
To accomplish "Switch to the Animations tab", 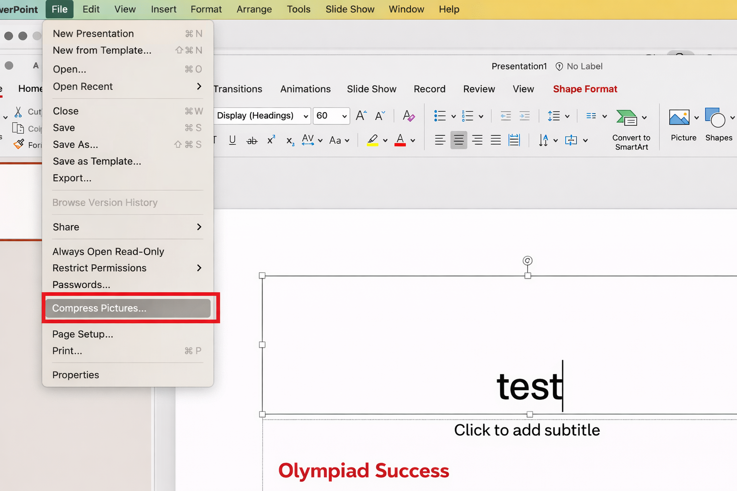I will [305, 89].
